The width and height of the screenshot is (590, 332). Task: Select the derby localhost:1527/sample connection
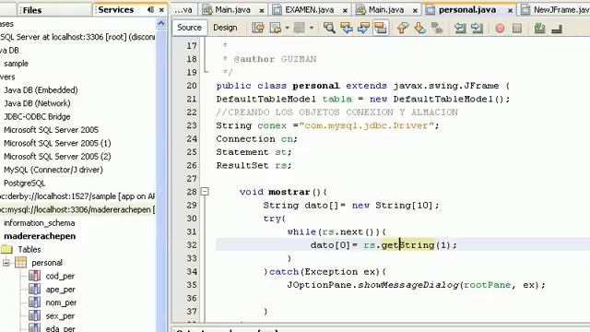[x=77, y=196]
